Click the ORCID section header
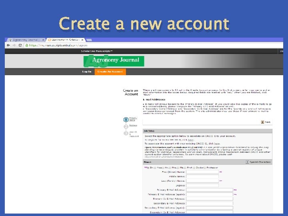 207,131
